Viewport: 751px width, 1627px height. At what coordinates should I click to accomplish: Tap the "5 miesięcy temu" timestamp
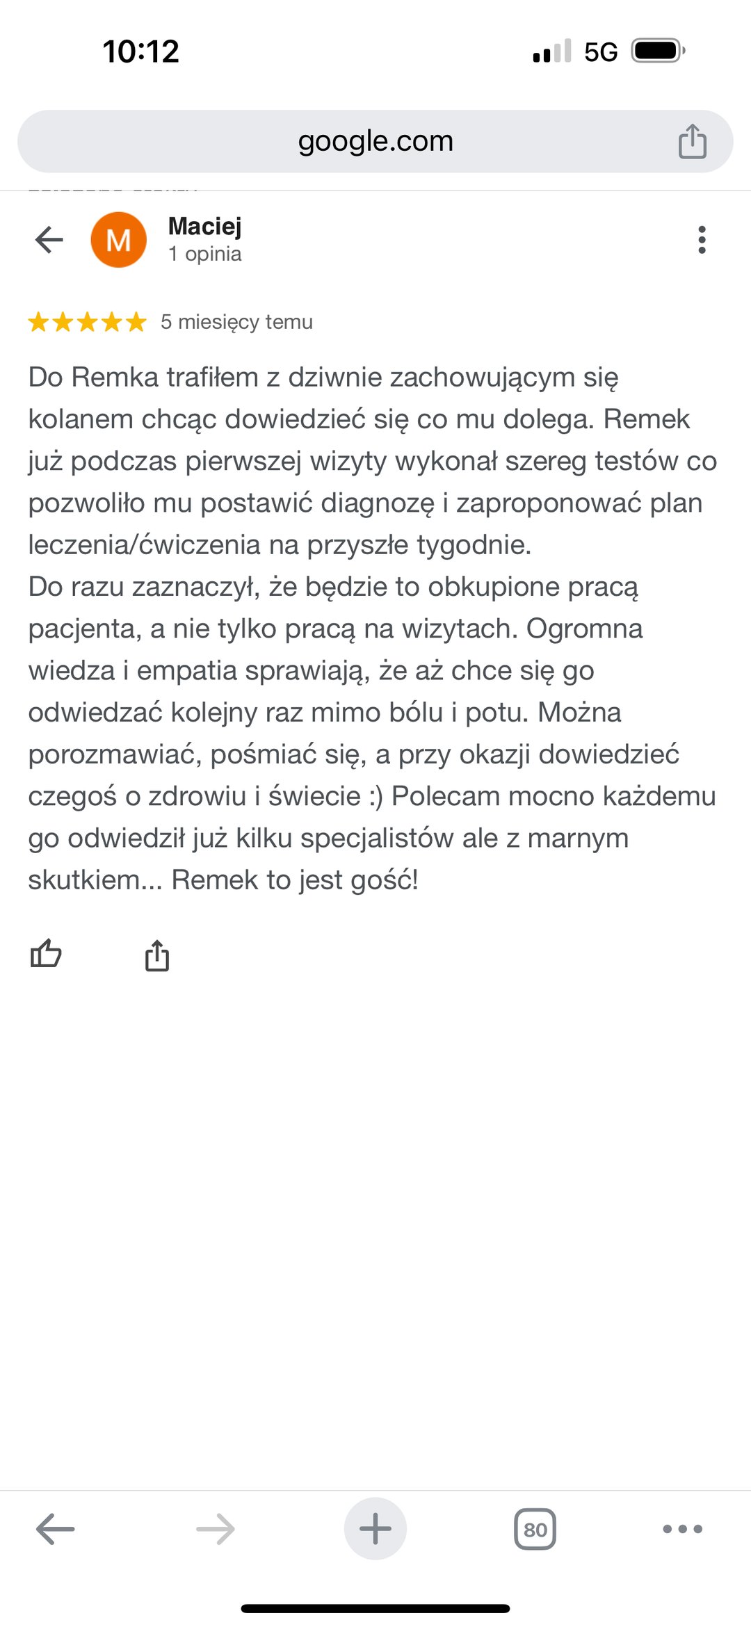pyautogui.click(x=236, y=322)
